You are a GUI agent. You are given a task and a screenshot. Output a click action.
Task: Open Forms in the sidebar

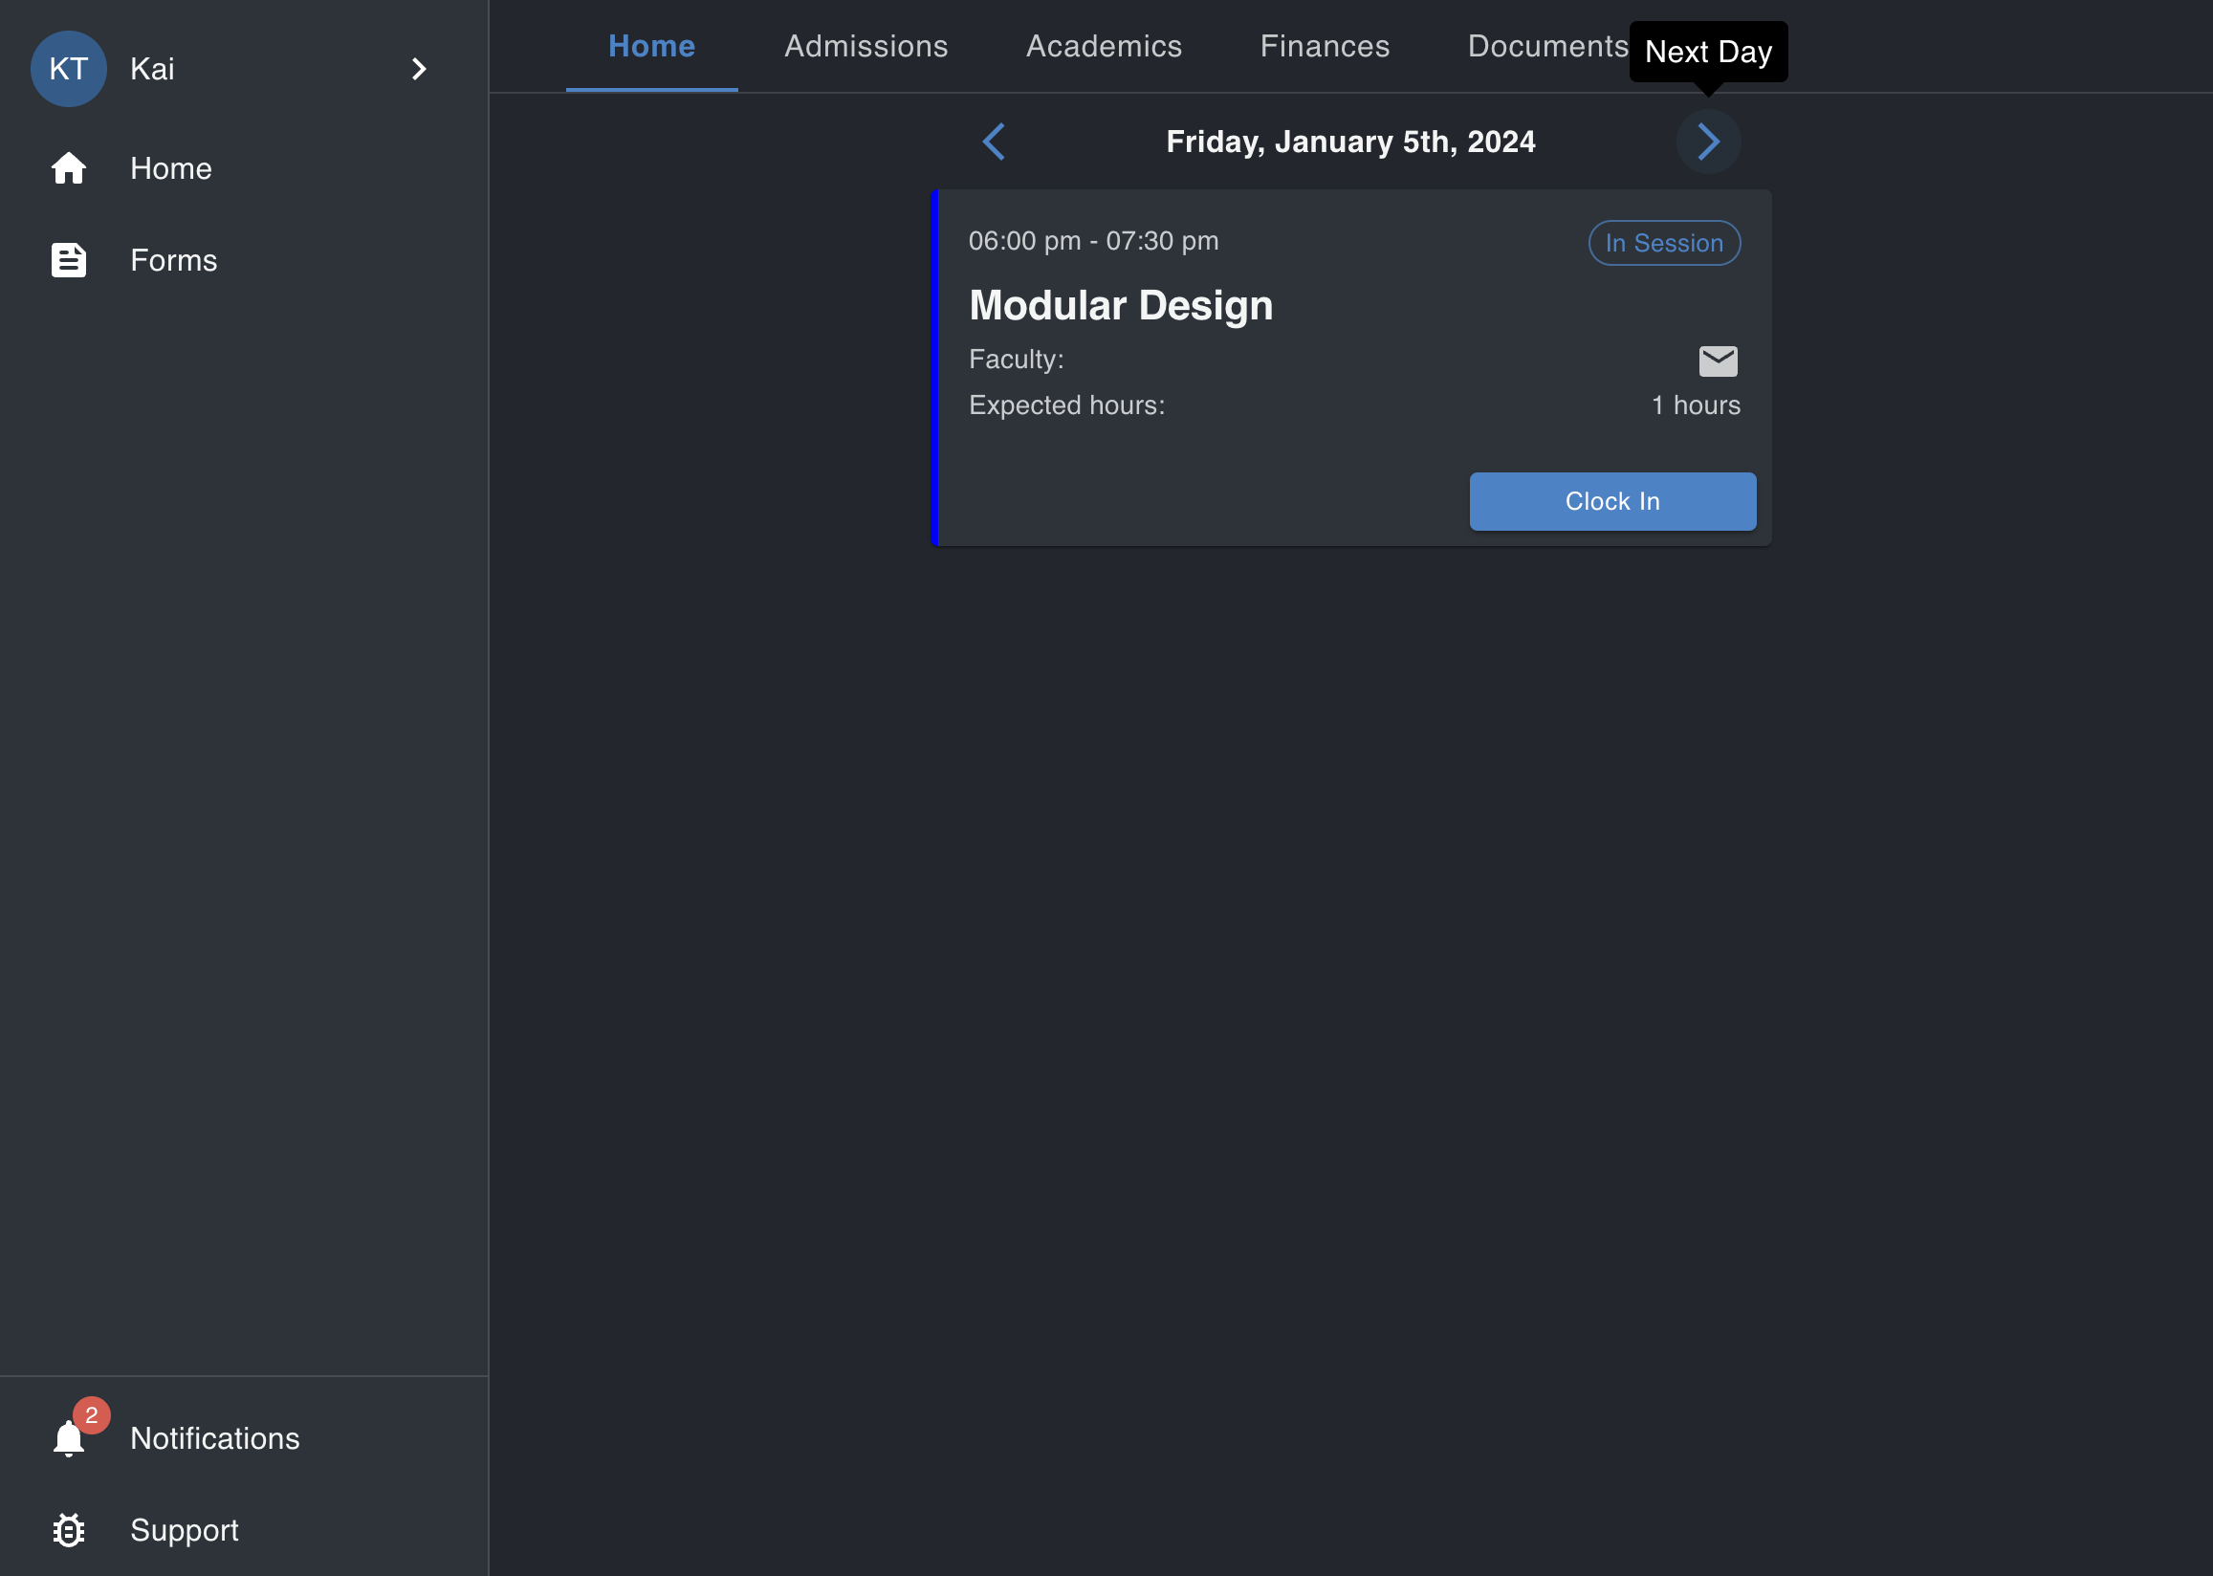244,260
